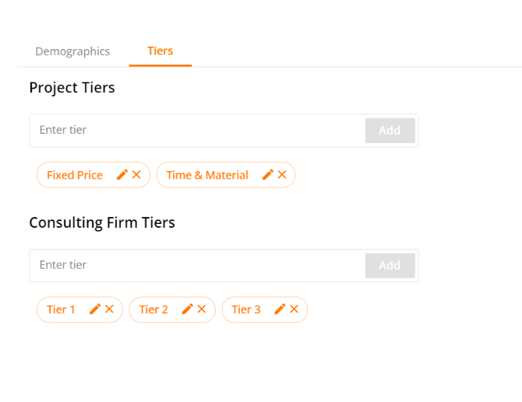Viewport: 522px width, 402px height.
Task: Edit the Time & Material tier
Action: pos(268,174)
